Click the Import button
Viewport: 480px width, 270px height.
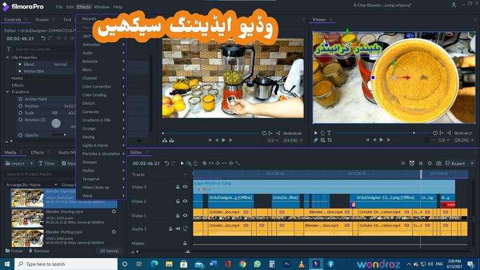click(15, 163)
